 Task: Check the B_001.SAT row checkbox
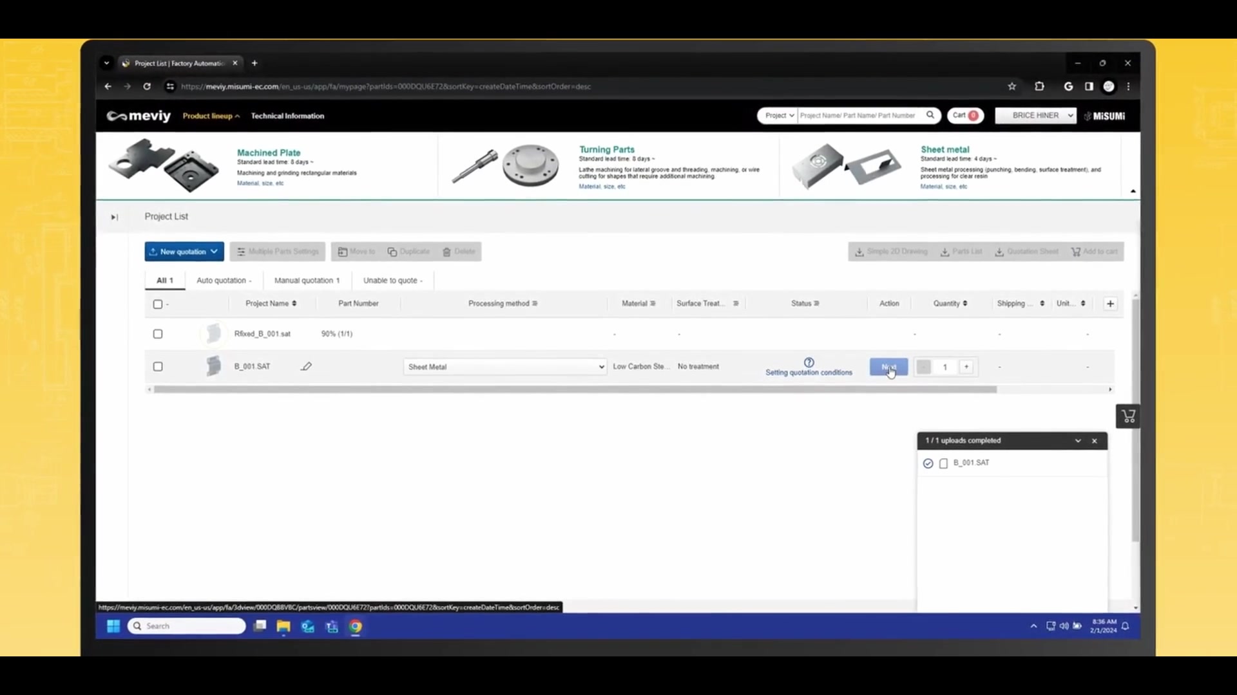coord(158,367)
